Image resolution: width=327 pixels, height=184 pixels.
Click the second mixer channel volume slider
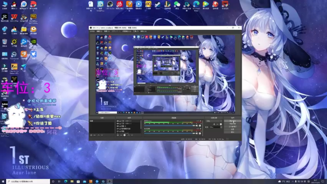[x=170, y=133]
